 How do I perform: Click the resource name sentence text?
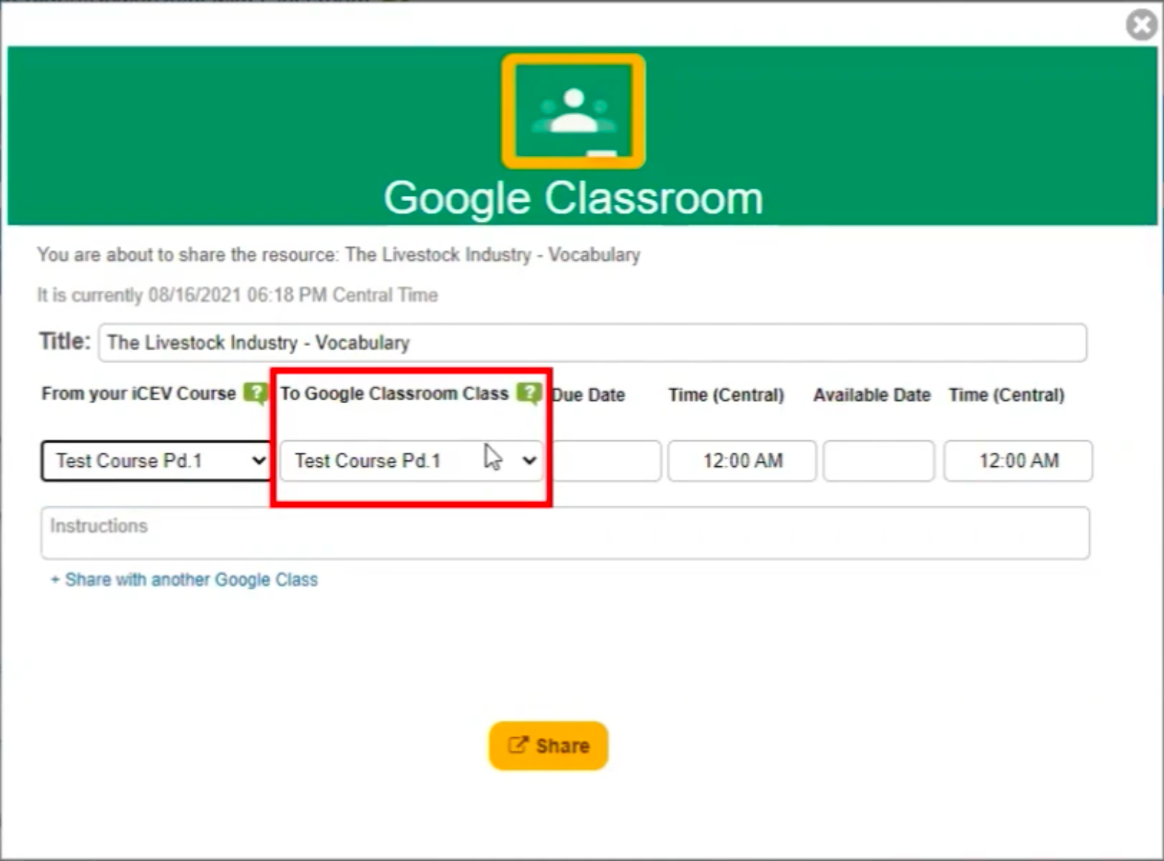pos(339,255)
